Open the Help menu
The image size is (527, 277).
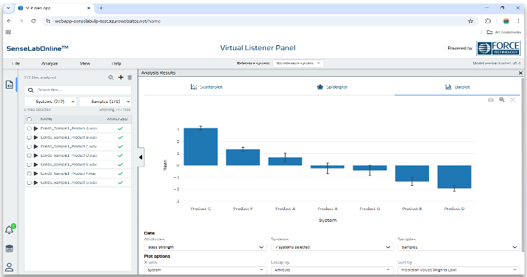[x=117, y=63]
